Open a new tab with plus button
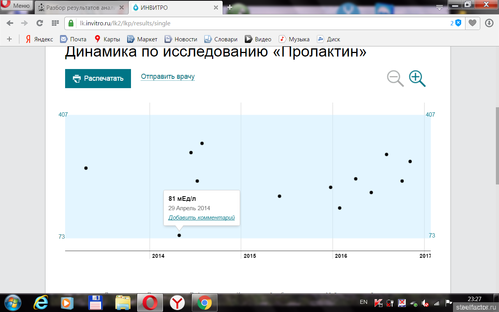 (230, 7)
